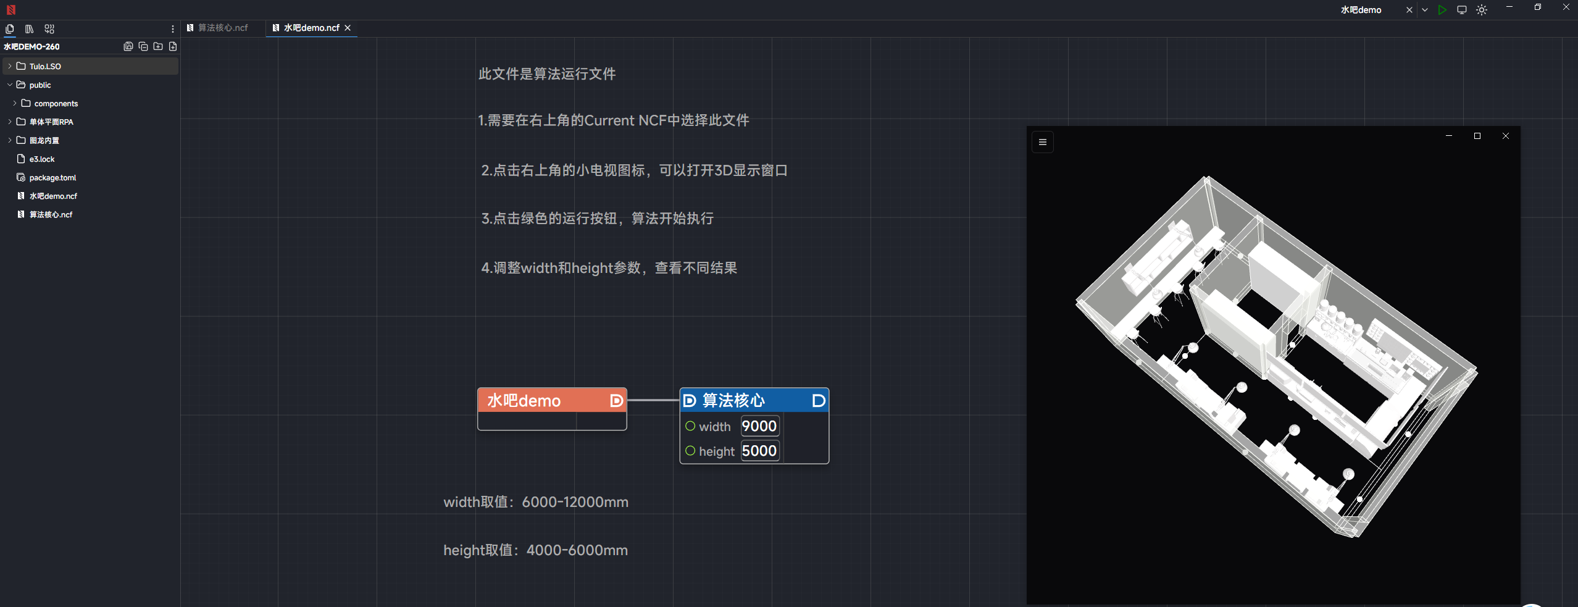Click the green run button

1442,10
